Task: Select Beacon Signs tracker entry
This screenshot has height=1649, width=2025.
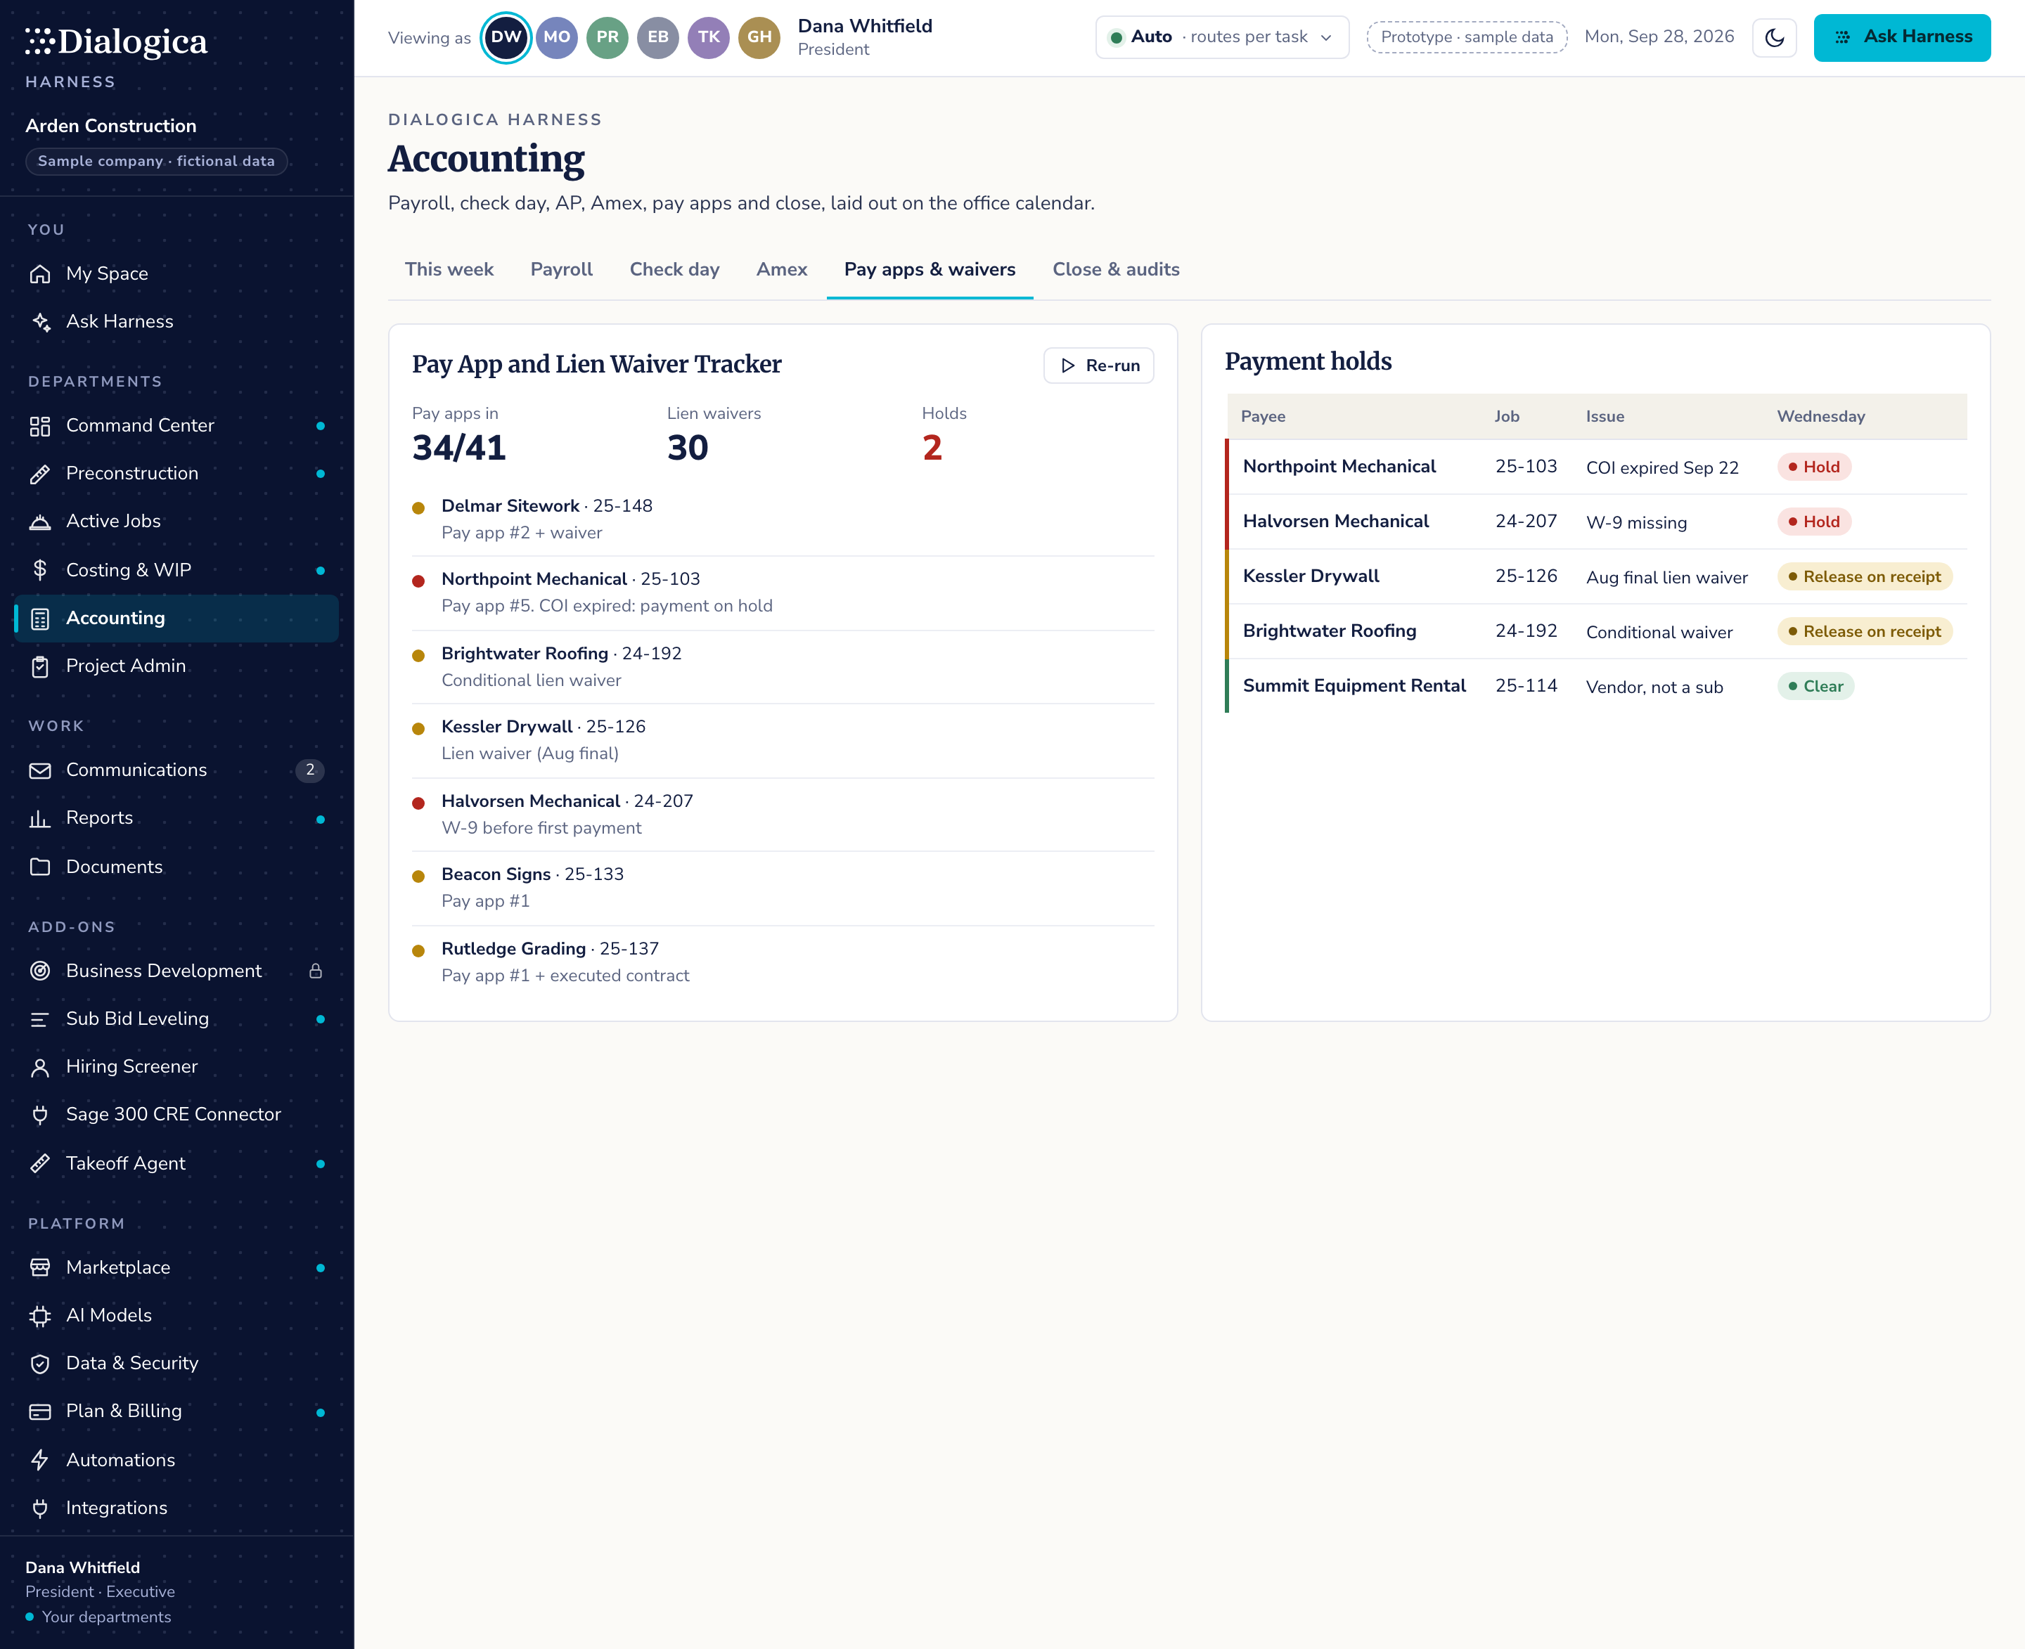Action: coord(782,888)
